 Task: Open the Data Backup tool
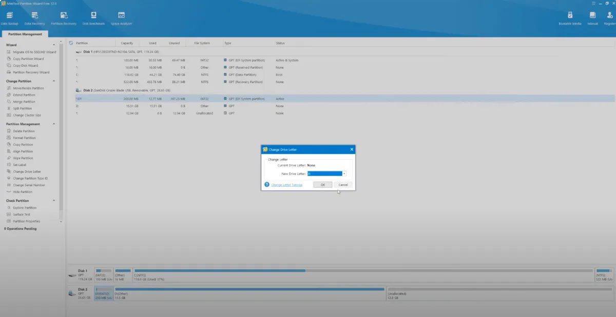10,17
